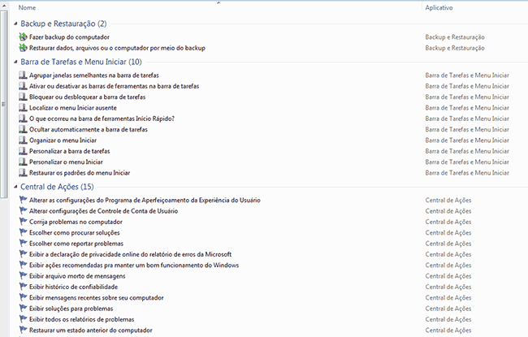Click the flag icon beside Exibir todos os relatórios de problemas

(23, 319)
